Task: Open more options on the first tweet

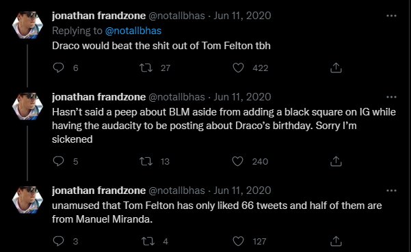Action: coord(391,16)
